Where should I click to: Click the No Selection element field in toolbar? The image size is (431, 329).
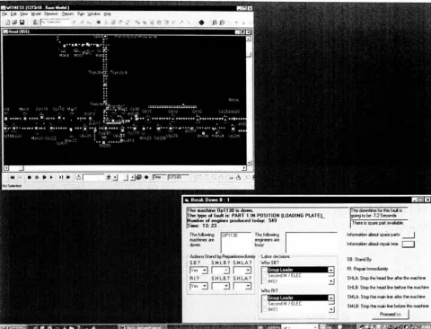pyautogui.click(x=56, y=22)
